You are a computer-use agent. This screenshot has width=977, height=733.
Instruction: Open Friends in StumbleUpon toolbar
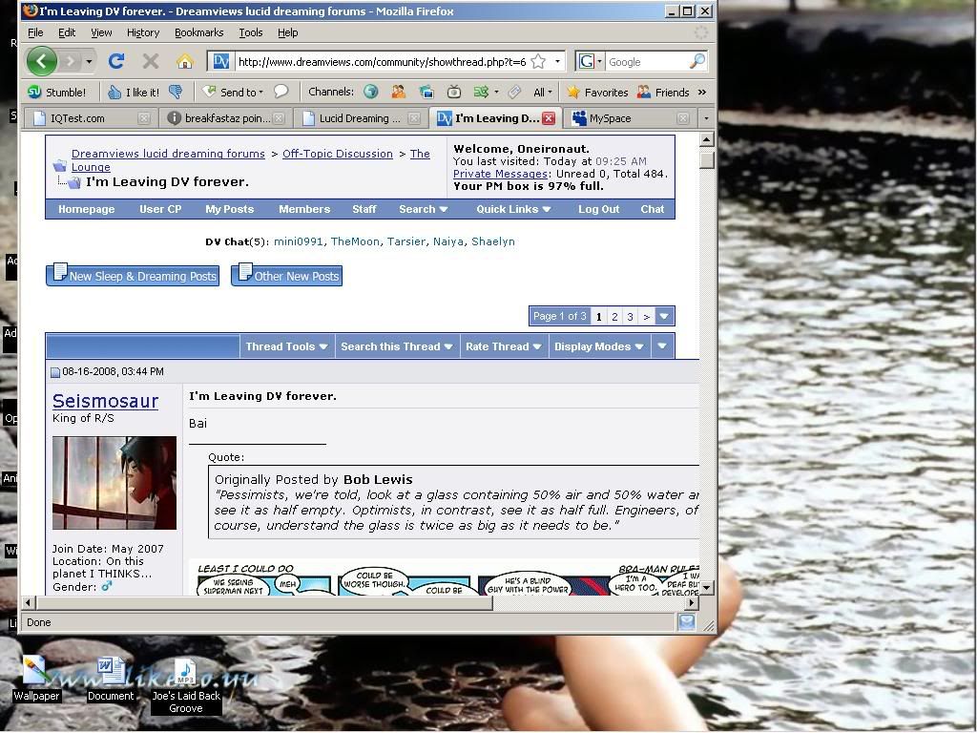[663, 93]
